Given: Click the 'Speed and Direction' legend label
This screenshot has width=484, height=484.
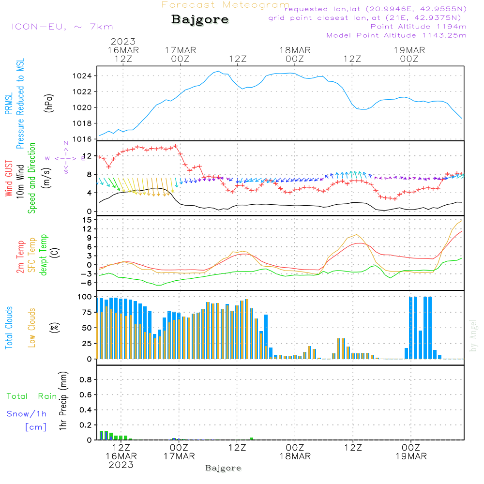Looking at the screenshot, I should click(32, 178).
